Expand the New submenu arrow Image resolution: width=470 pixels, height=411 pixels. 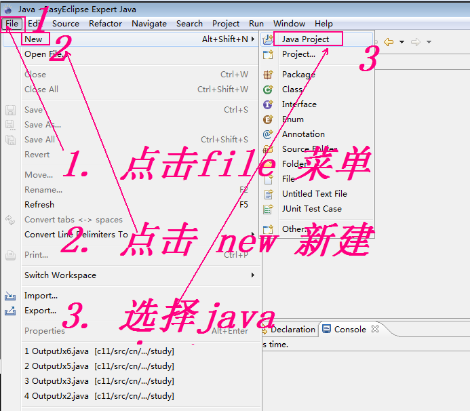(x=253, y=39)
